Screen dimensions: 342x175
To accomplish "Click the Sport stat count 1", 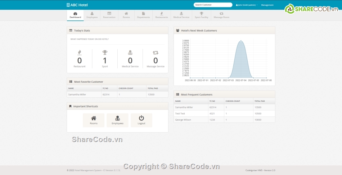I will [105, 60].
